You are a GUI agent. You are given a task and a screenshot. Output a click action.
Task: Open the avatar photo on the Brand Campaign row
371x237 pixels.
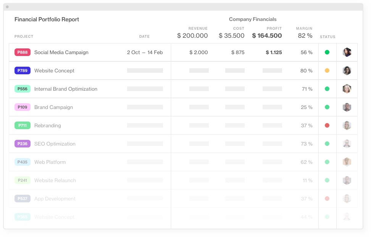(347, 107)
